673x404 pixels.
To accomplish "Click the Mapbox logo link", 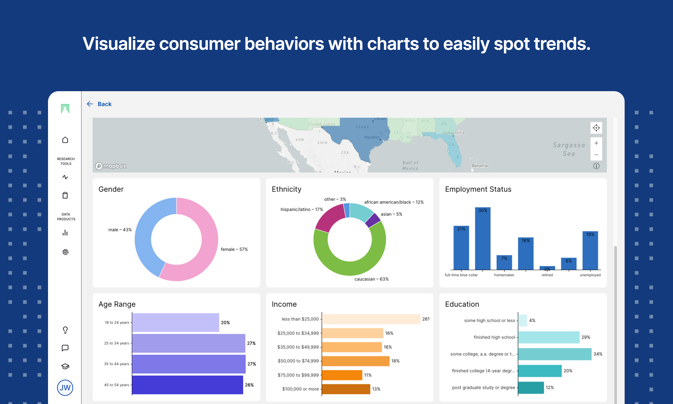I will tap(111, 166).
